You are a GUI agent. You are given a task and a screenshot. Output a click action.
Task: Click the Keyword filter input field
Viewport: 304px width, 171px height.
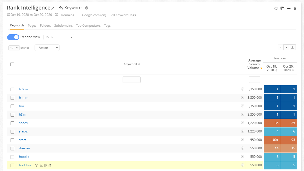click(132, 80)
